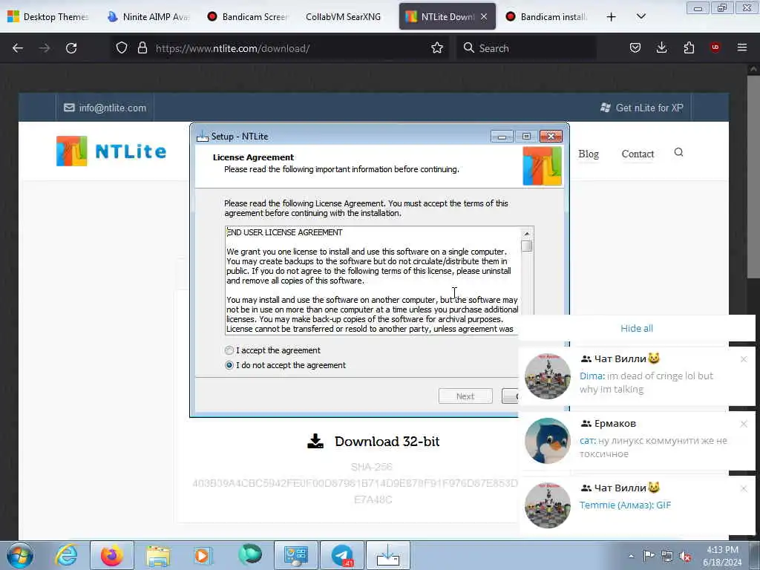
Task: Click the muted volume tray icon
Action: [x=685, y=556]
